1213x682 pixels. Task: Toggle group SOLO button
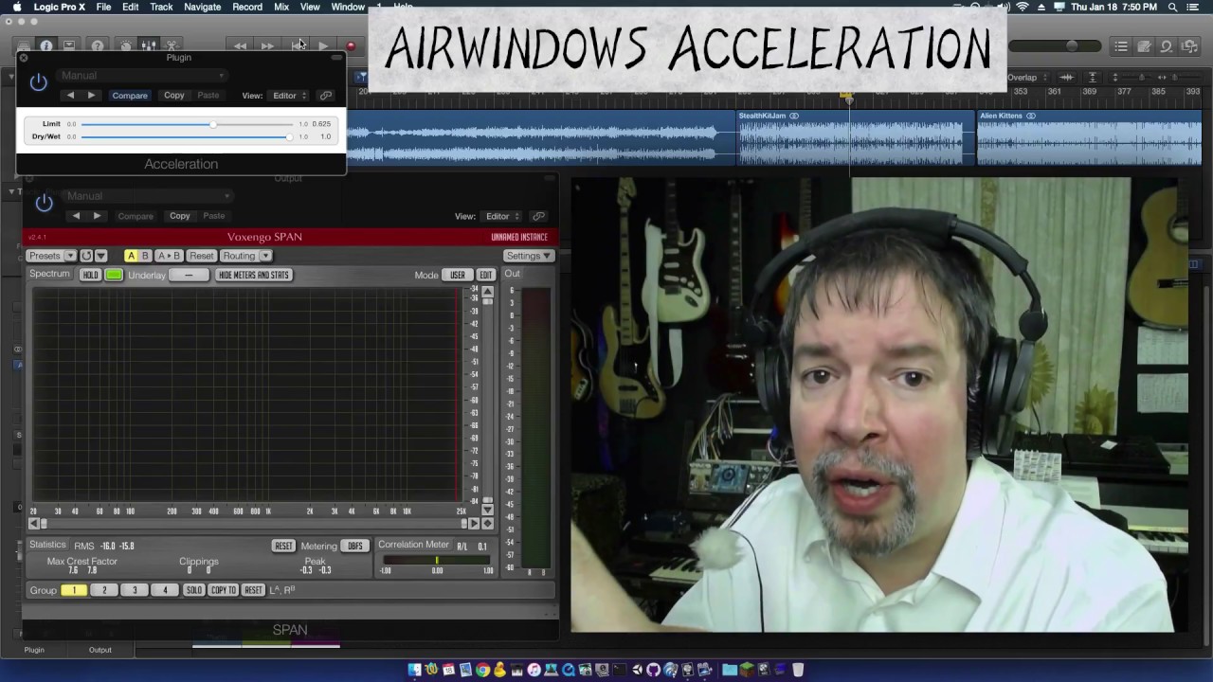coord(193,590)
